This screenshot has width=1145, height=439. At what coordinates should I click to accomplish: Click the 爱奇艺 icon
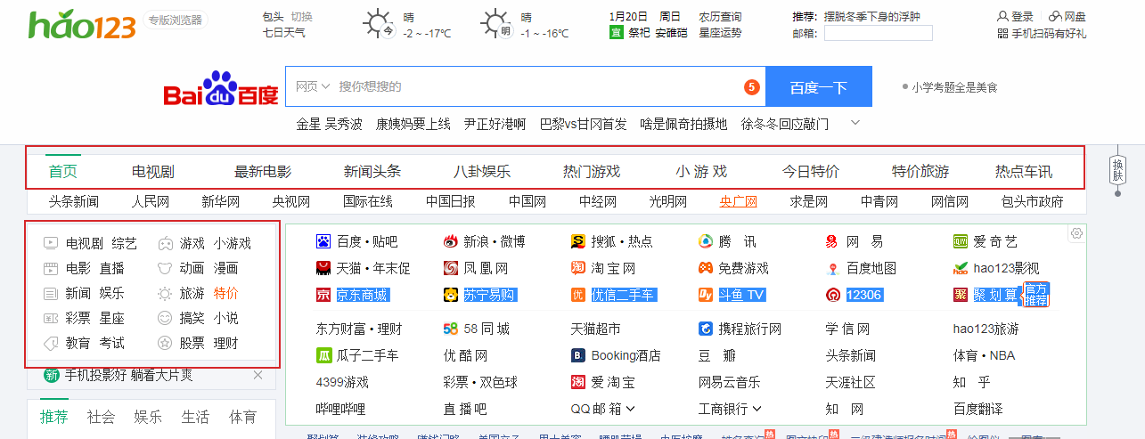coord(961,241)
